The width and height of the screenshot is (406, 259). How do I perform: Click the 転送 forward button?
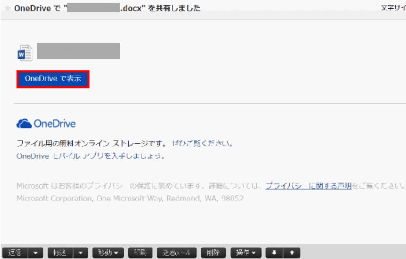pyautogui.click(x=60, y=253)
